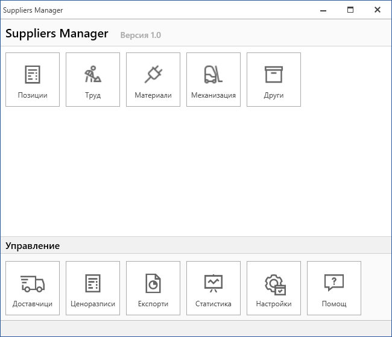Screen dimensions: 392x337
Task: Select the Други archive box icon
Action: pyautogui.click(x=274, y=74)
